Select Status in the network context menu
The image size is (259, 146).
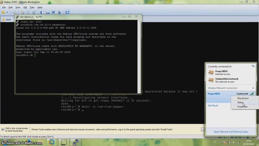click(240, 103)
